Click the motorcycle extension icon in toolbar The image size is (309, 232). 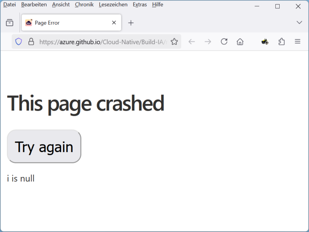265,42
